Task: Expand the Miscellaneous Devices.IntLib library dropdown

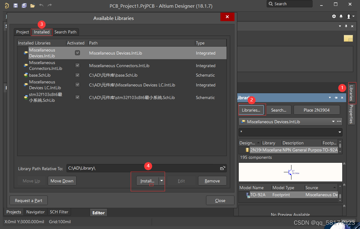Action: click(x=333, y=122)
